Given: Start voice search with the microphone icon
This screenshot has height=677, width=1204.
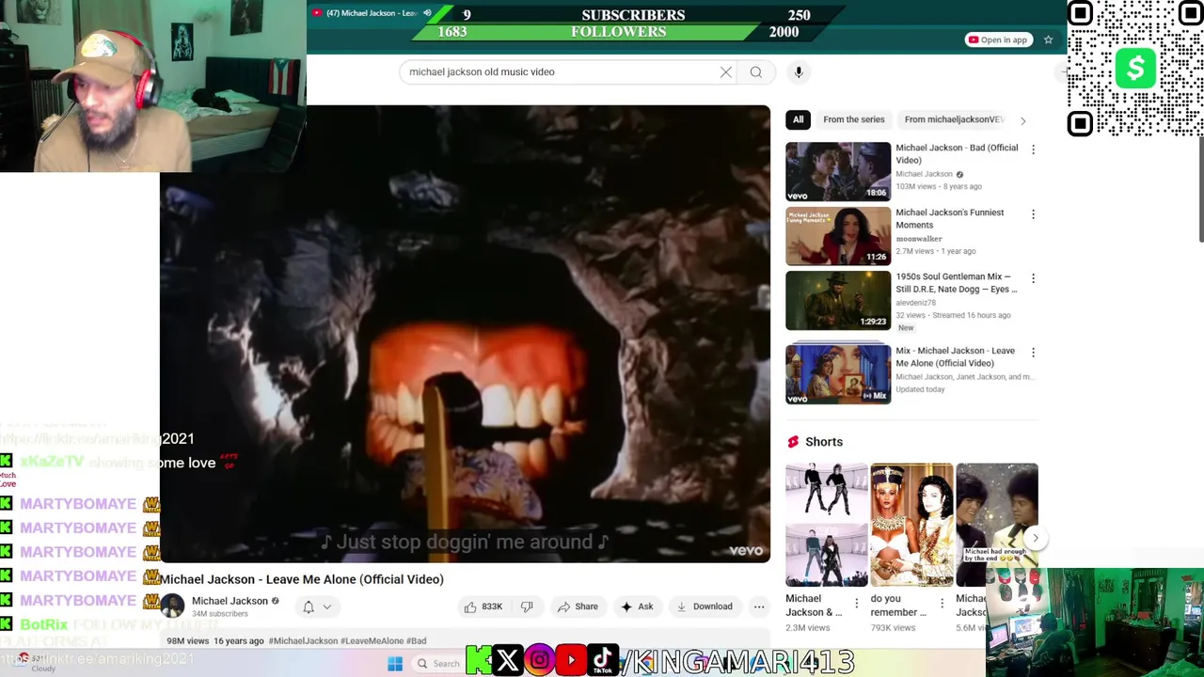Looking at the screenshot, I should (799, 72).
